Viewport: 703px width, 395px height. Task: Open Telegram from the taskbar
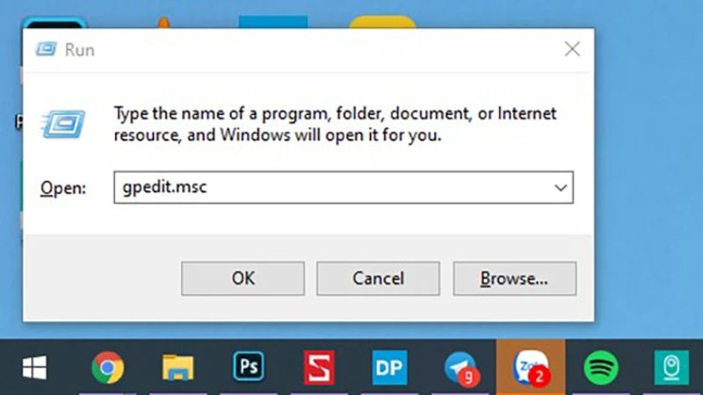coord(460,367)
